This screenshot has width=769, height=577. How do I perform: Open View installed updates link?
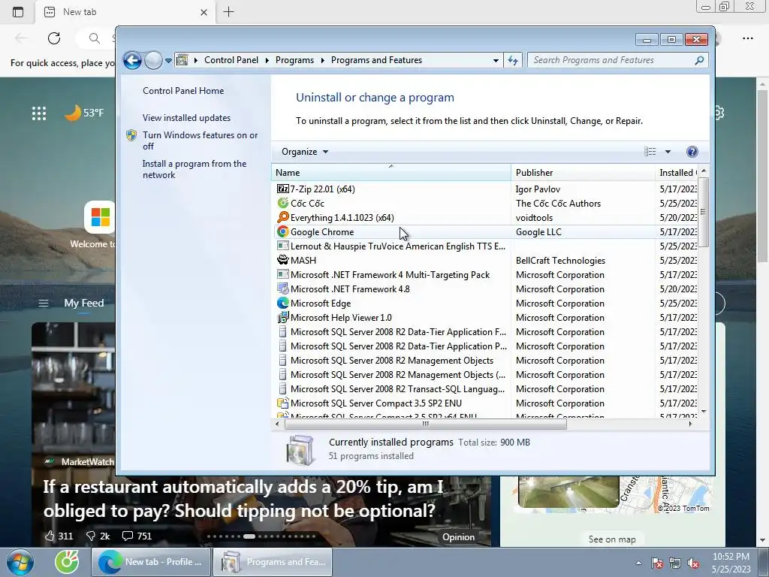(186, 118)
